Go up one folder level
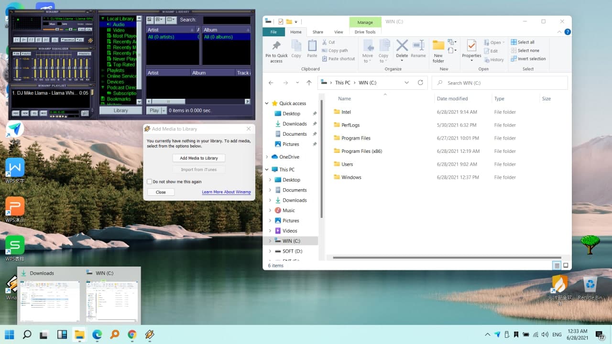 tap(309, 83)
